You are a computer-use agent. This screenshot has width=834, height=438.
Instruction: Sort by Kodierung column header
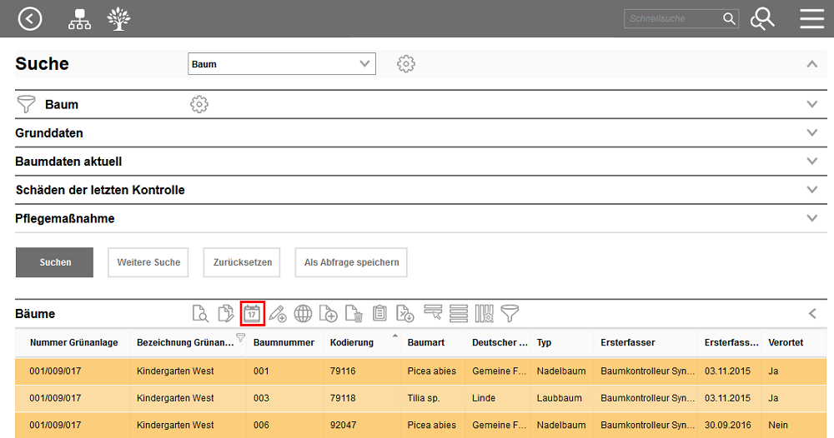(x=352, y=342)
